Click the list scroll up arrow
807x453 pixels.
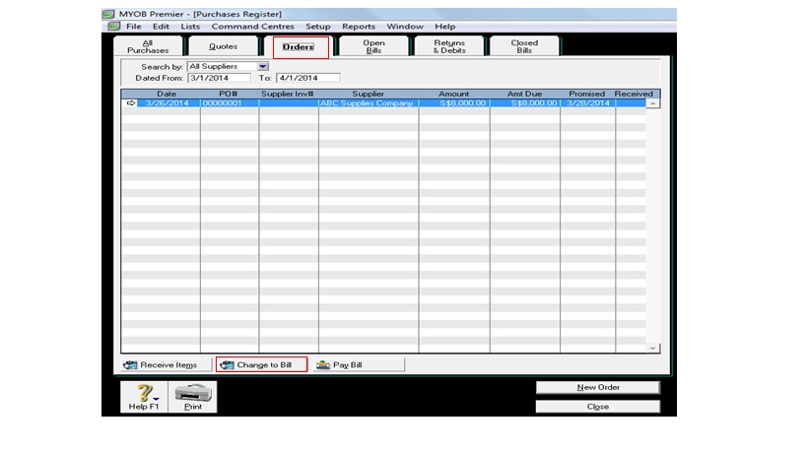(652, 103)
